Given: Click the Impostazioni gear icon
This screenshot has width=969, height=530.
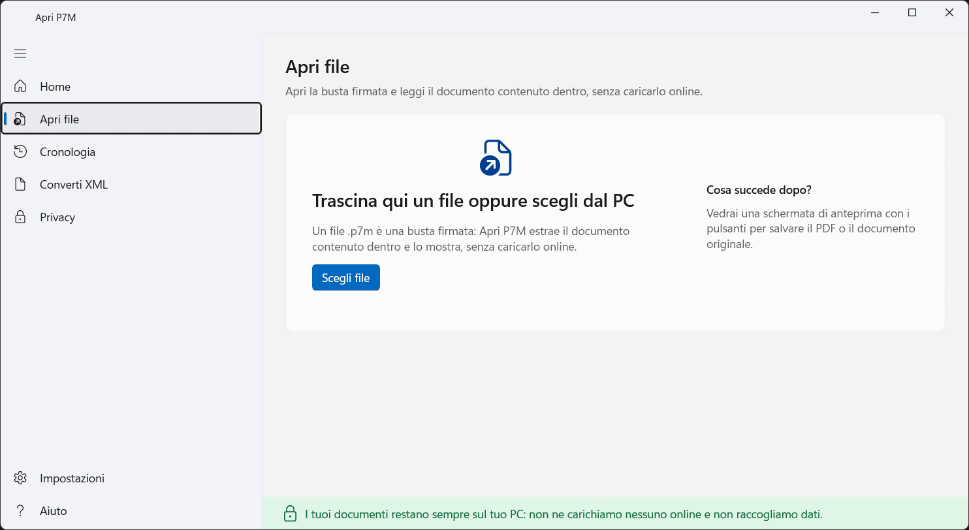Looking at the screenshot, I should tap(20, 478).
